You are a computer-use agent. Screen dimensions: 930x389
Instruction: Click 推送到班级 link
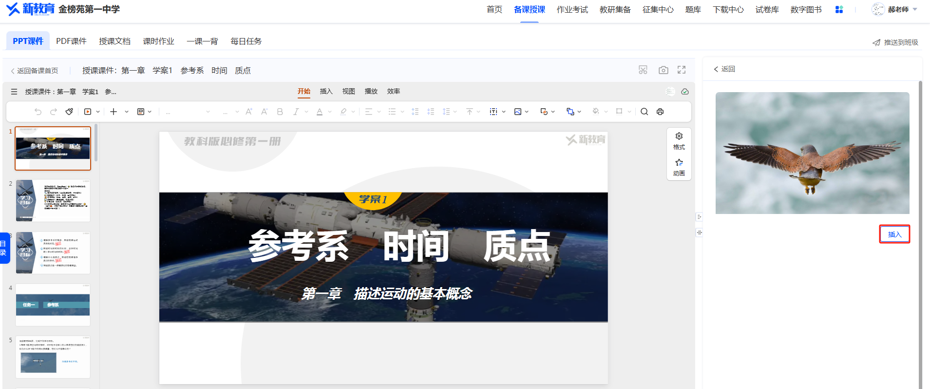tap(895, 42)
